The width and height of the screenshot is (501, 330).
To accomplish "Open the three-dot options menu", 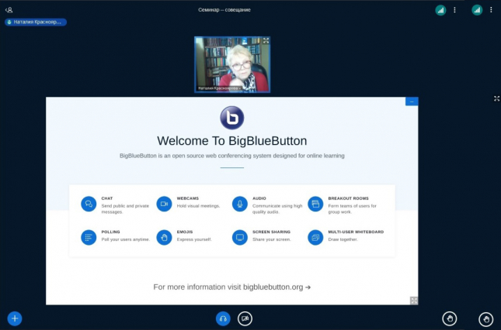I will tap(454, 10).
